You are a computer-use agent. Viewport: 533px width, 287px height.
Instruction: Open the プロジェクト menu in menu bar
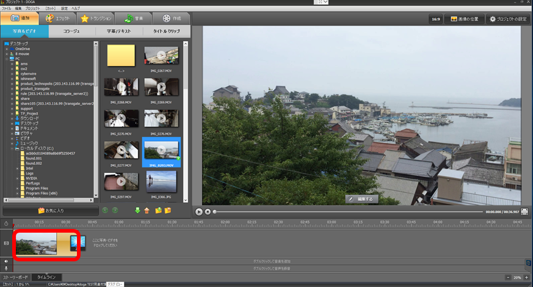(33, 8)
